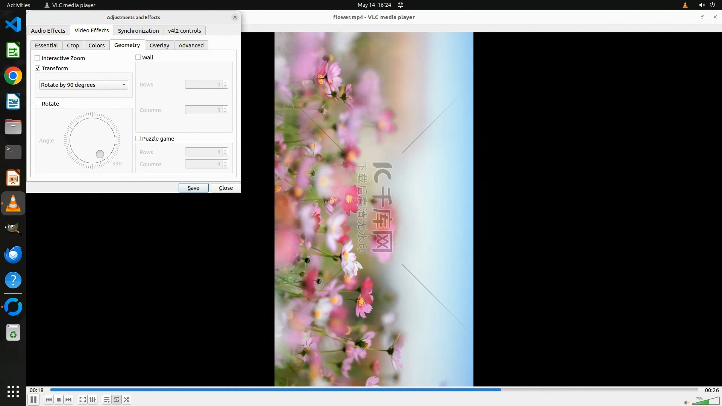Enable the Puzzle game checkbox

(138, 138)
